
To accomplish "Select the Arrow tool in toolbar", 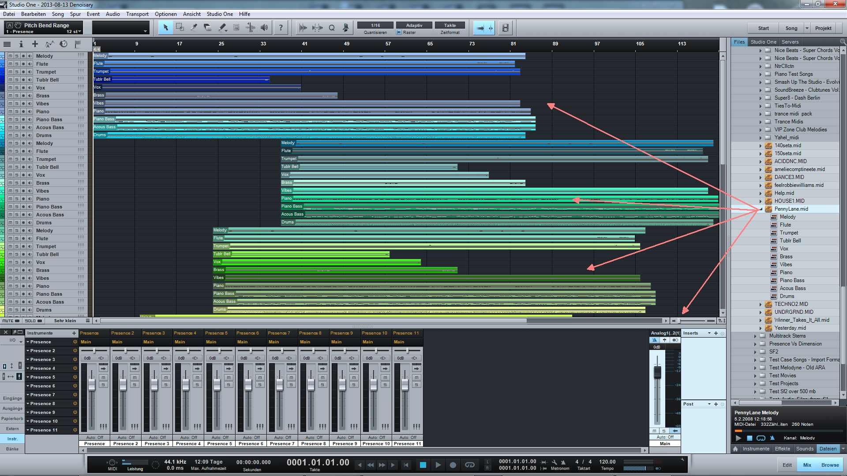I will point(165,28).
